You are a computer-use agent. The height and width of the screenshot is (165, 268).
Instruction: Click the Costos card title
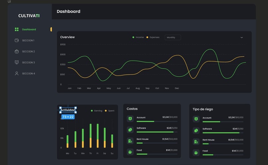132,109
